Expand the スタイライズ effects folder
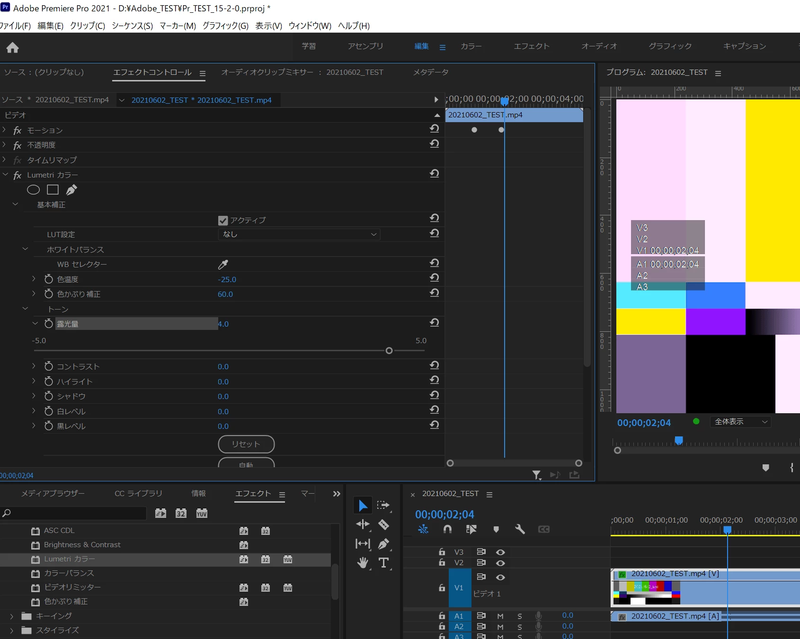This screenshot has width=800, height=639. pos(11,630)
